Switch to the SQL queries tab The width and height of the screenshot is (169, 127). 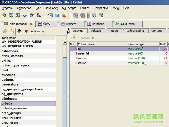(127, 24)
